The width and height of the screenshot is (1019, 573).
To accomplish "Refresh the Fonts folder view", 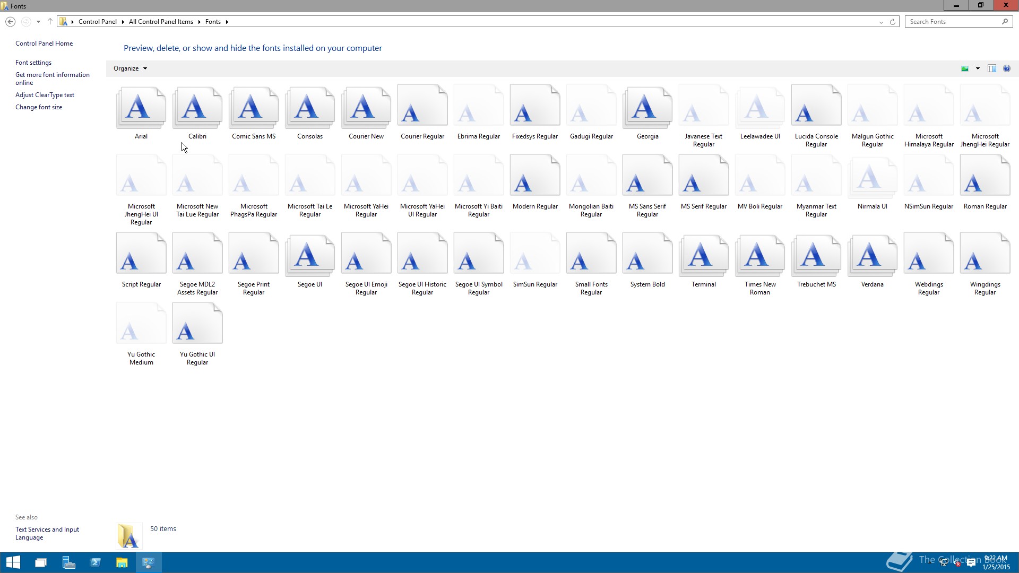I will [x=893, y=22].
